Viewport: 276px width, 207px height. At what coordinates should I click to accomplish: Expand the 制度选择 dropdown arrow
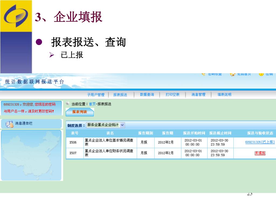click(x=122, y=125)
